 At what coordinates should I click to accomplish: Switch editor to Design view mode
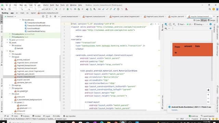click(x=211, y=20)
